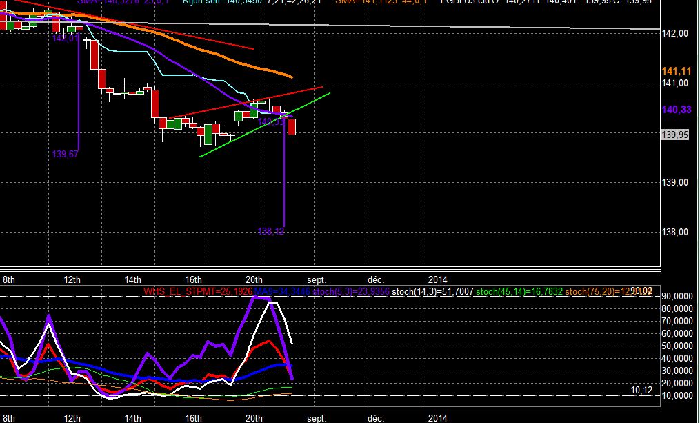Click '12th' on the bottom indicator time axis
The width and height of the screenshot is (700, 423).
click(72, 419)
